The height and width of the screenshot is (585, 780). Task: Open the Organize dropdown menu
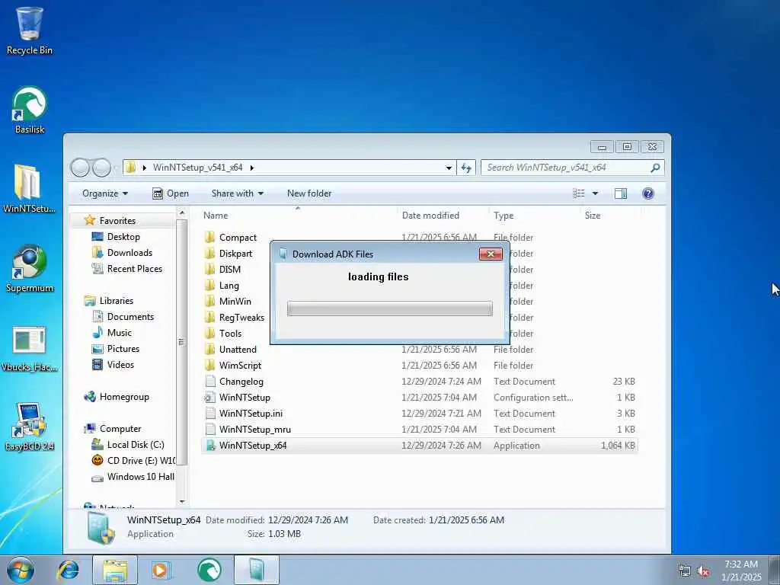click(x=105, y=193)
